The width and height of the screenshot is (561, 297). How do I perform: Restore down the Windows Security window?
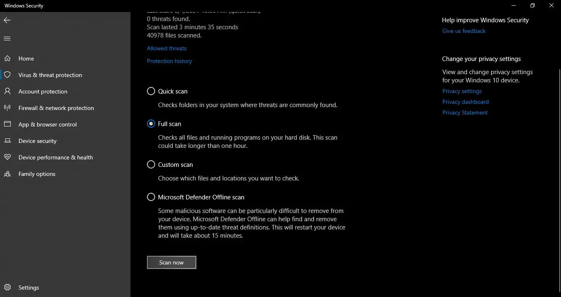tap(533, 6)
